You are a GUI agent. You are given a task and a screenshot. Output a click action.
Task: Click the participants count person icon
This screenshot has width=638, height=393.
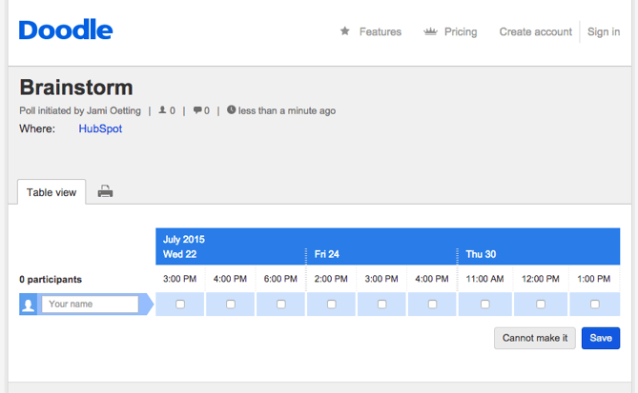162,110
